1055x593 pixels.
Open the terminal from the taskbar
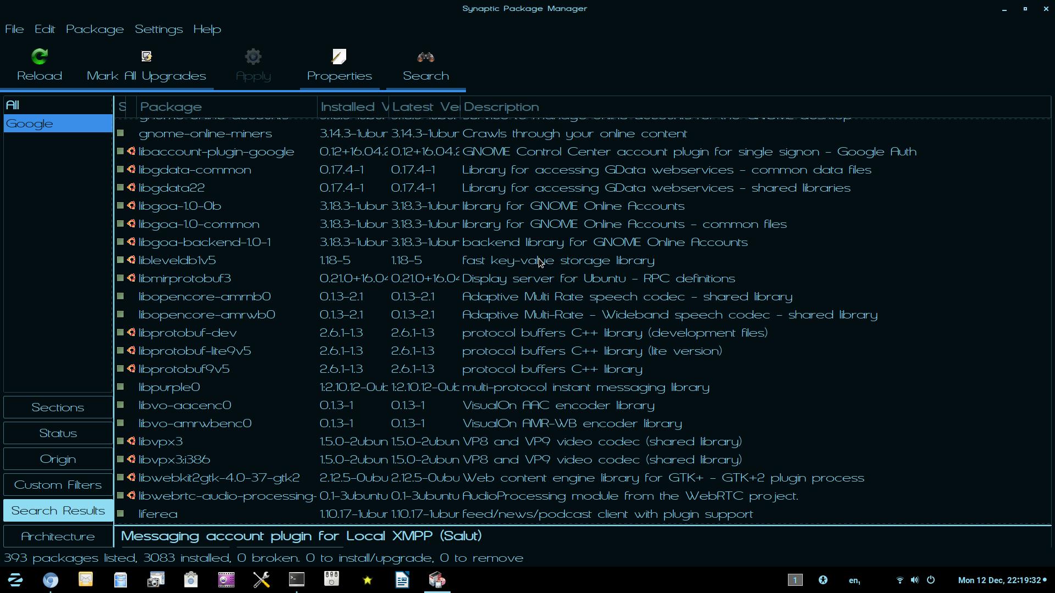pyautogui.click(x=297, y=580)
